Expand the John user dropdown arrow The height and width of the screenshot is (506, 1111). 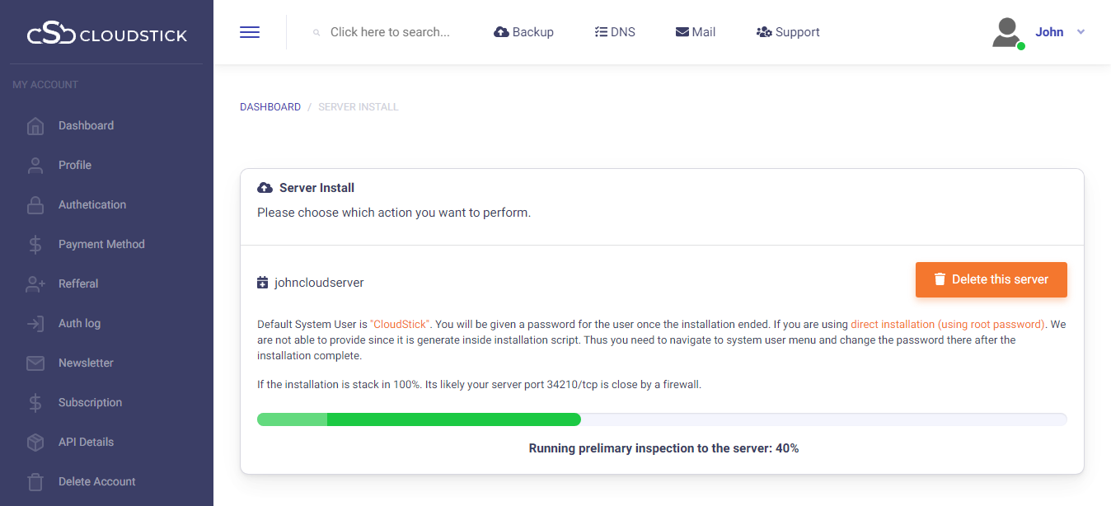coord(1081,32)
